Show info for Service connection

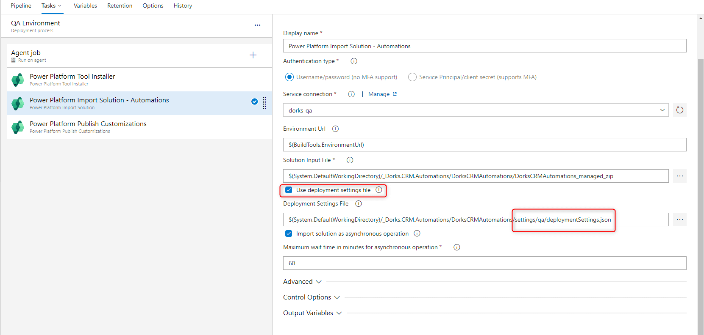[351, 94]
